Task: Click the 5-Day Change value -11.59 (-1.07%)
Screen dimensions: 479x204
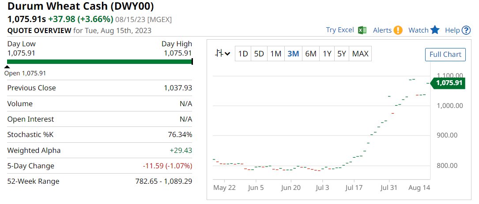Action: (x=167, y=166)
